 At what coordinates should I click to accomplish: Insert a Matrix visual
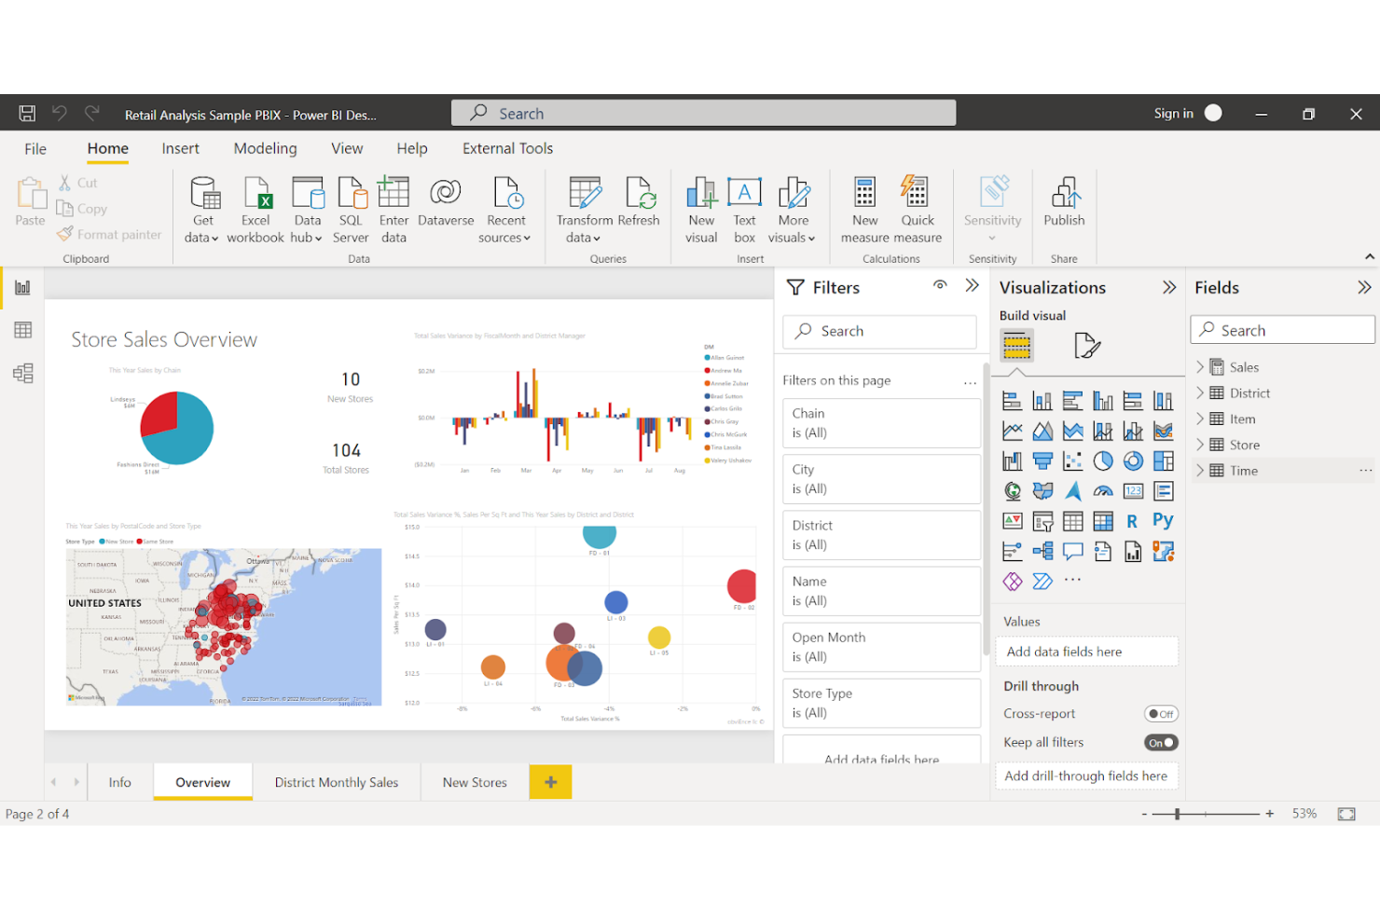1103,521
